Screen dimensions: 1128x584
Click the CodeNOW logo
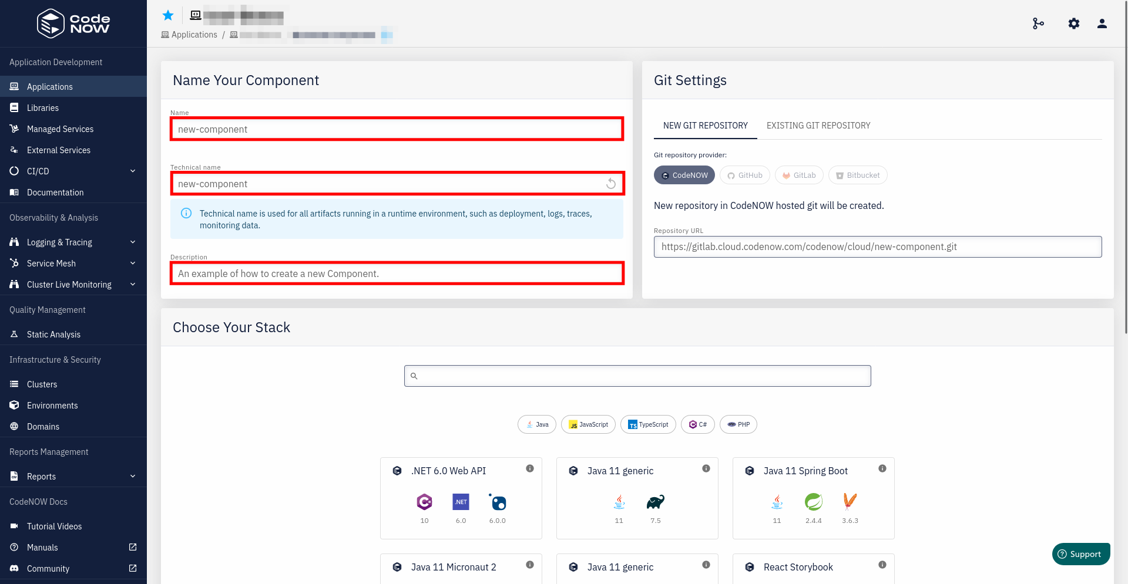click(73, 23)
